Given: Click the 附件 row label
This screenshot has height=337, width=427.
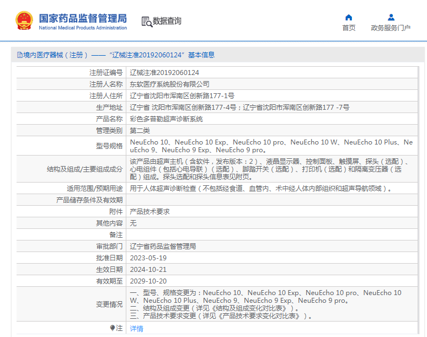Looking at the screenshot, I should tap(116, 211).
